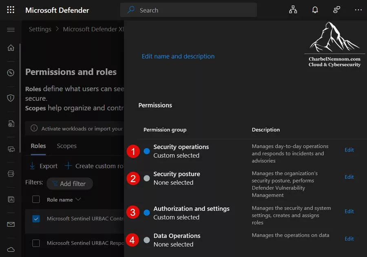Edit the Security posture permission group

[x=349, y=177]
